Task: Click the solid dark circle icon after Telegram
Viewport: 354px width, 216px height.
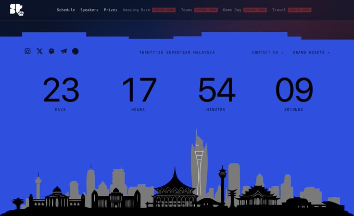Action: 75,51
